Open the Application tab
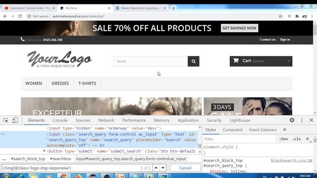This screenshot has width=317, height=178. 188,120
